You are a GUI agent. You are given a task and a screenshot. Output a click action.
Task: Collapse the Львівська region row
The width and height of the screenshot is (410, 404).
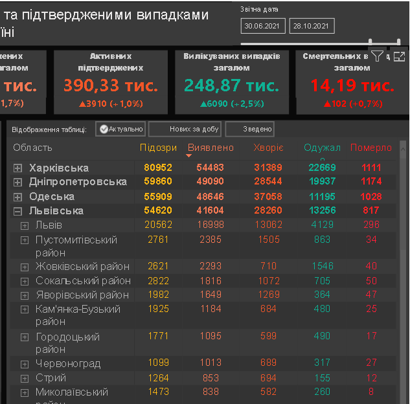[18, 211]
